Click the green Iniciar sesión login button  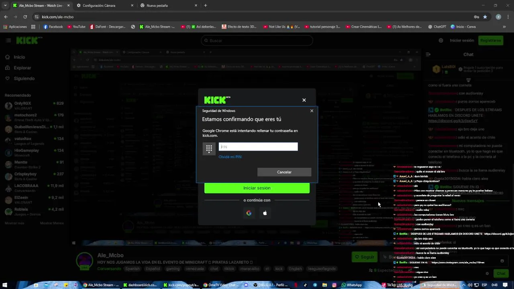point(257,188)
